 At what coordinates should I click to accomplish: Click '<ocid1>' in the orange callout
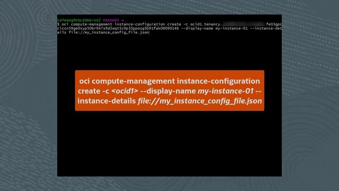(124, 91)
